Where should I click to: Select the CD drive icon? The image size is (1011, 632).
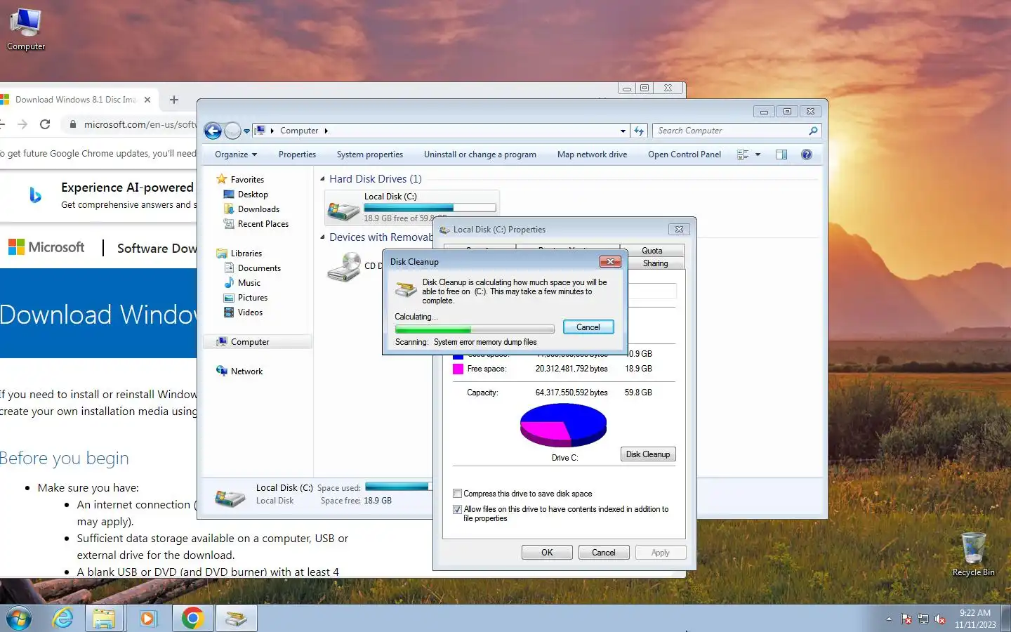[x=344, y=267]
